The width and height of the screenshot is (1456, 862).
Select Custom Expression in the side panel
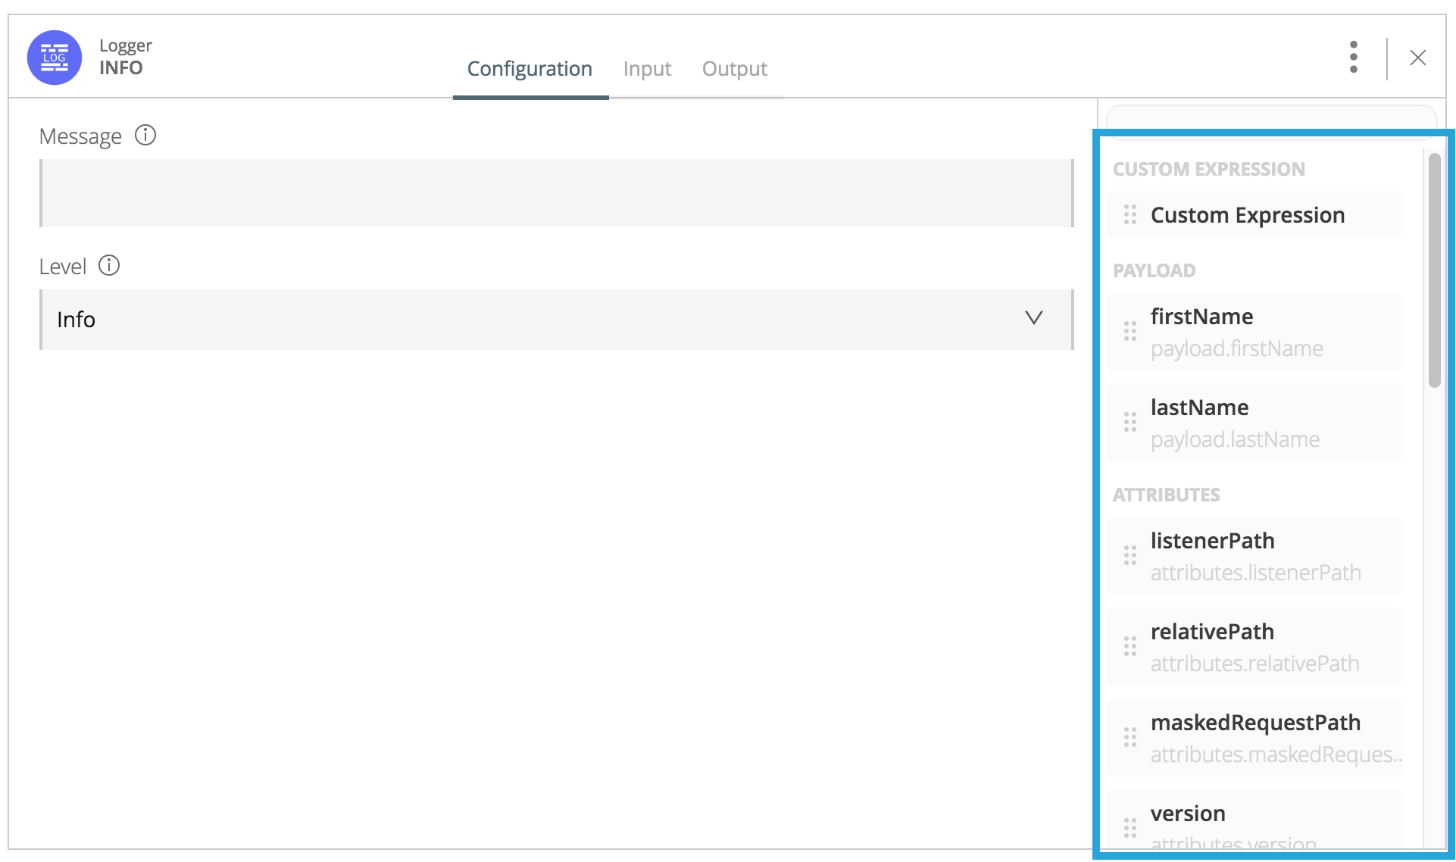pos(1248,214)
